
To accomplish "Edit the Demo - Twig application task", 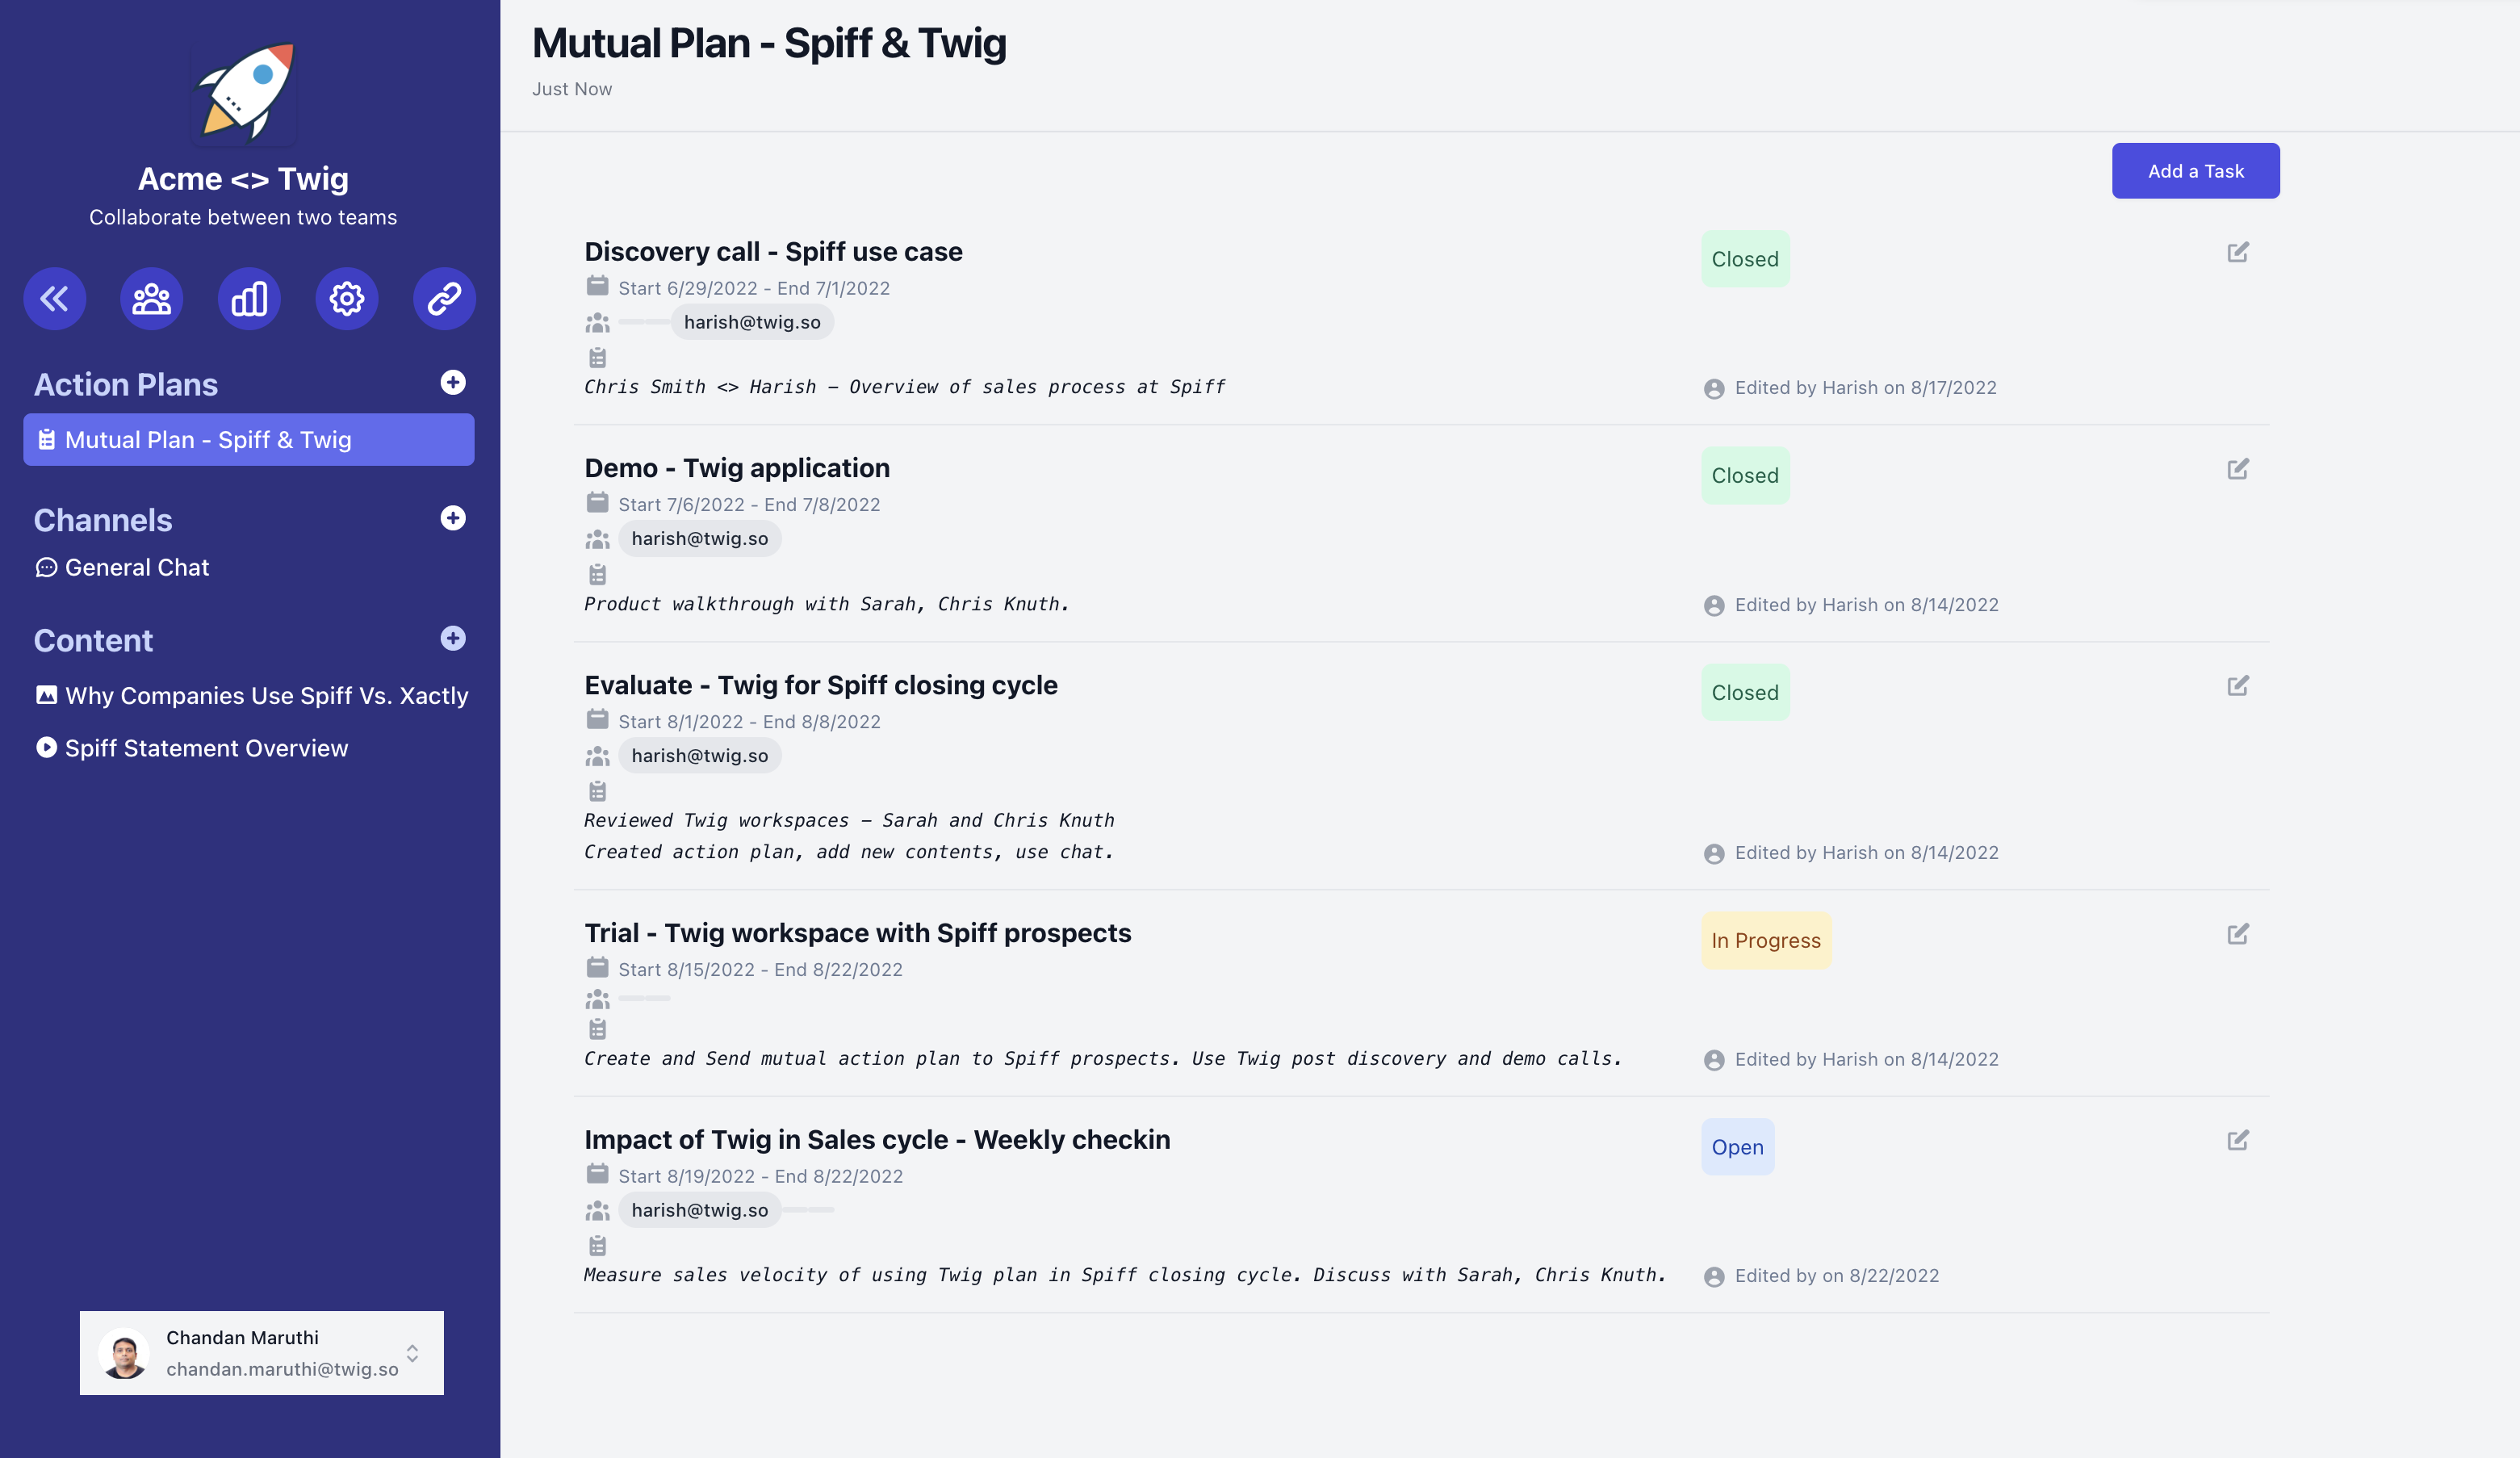I will [x=2238, y=469].
